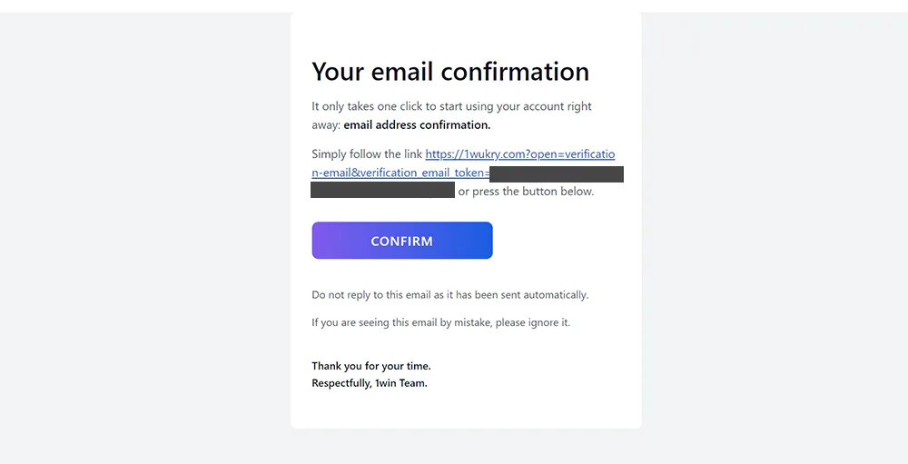This screenshot has width=908, height=464.
Task: Click the 'Do not reply to this email' notice
Action: [x=450, y=295]
